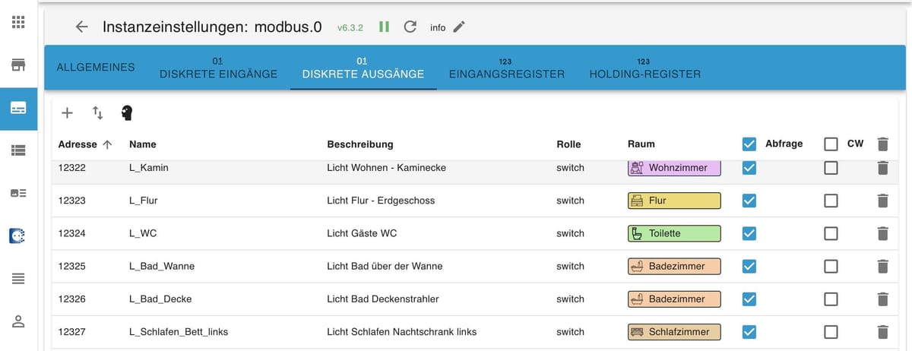
Task: Open role dropdown for L_Bad_Decke
Action: pyautogui.click(x=570, y=299)
